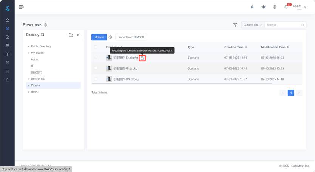The image size is (315, 172).
Task: Check the box for 机柜培训-中.dirpkg
Action: [x=96, y=68]
